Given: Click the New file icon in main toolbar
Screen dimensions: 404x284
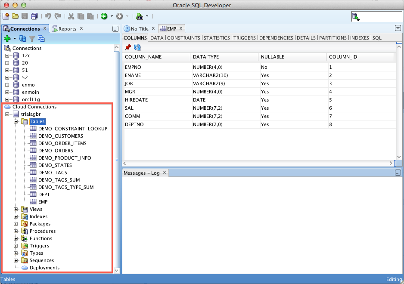Looking at the screenshot, I should pyautogui.click(x=6, y=16).
